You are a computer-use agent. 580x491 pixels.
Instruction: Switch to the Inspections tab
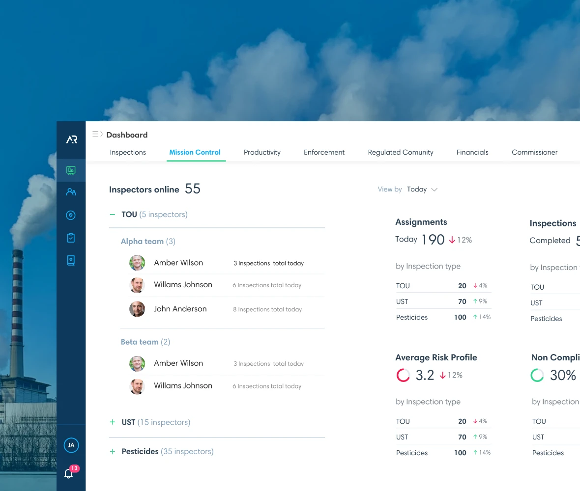coord(128,152)
